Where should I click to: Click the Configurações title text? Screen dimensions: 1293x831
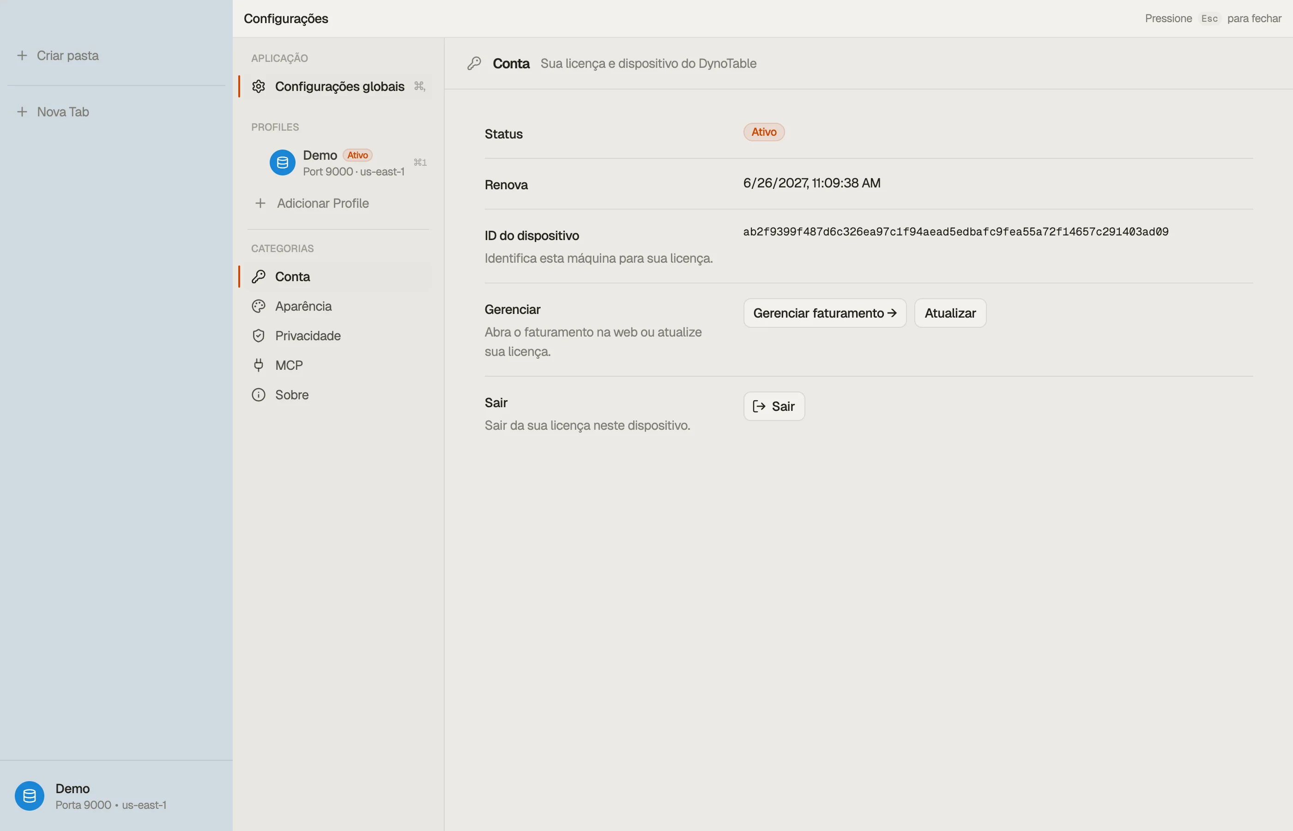(x=285, y=18)
